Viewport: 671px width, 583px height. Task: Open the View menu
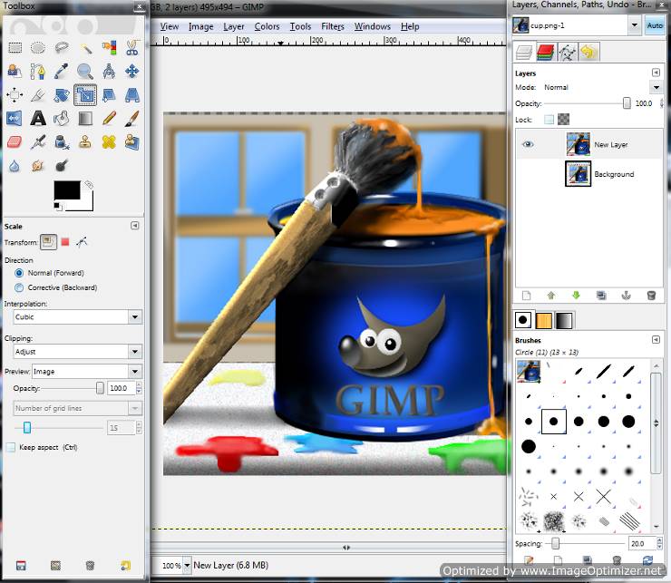(169, 26)
